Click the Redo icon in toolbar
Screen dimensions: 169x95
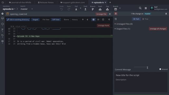pos(69,9)
